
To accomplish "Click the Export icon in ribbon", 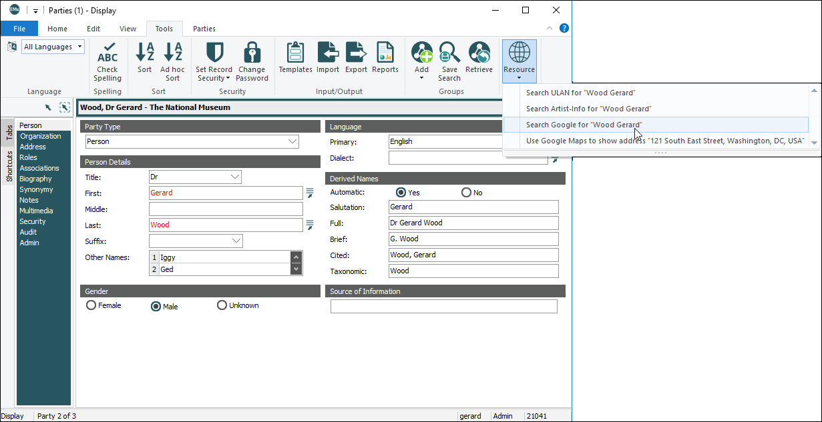I will click(x=356, y=53).
